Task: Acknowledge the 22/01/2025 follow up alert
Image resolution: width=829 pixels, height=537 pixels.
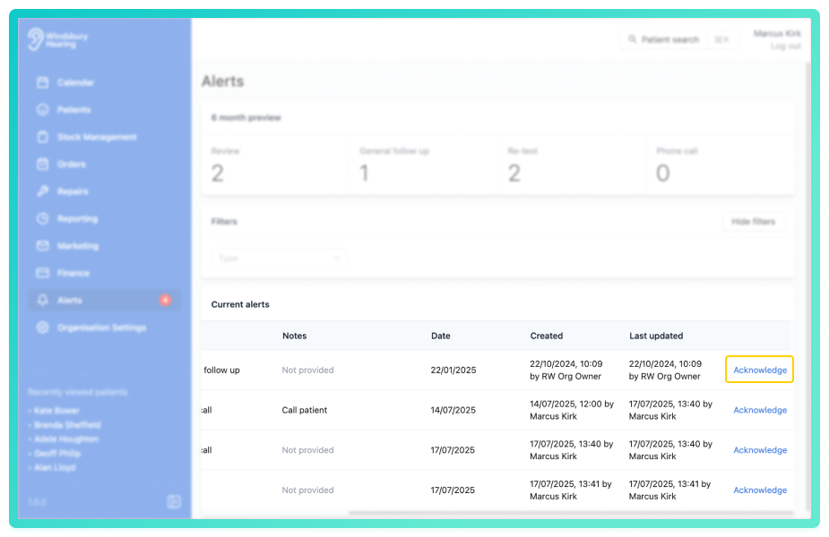Action: click(760, 370)
